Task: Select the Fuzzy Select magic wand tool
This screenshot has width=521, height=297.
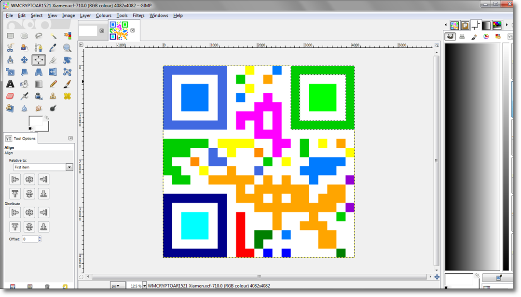Action: click(53, 36)
